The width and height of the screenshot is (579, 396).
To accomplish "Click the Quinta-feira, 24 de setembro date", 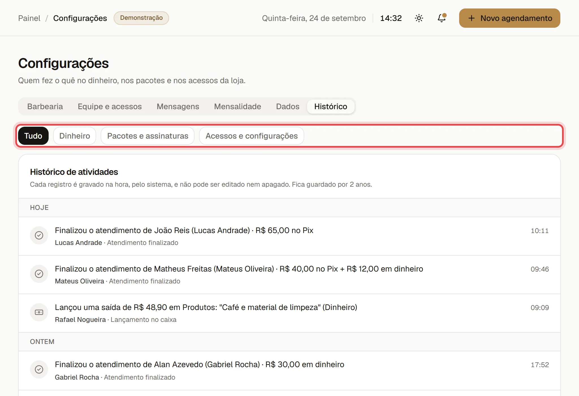I will pyautogui.click(x=314, y=18).
